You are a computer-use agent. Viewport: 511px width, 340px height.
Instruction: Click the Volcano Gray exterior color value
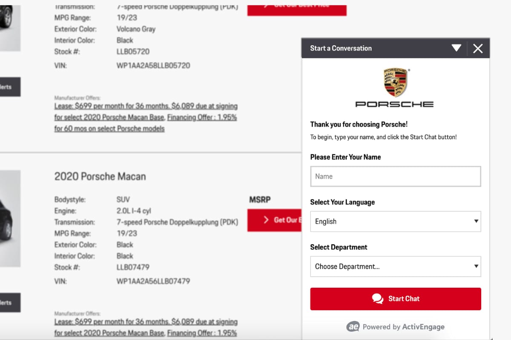coord(136,29)
